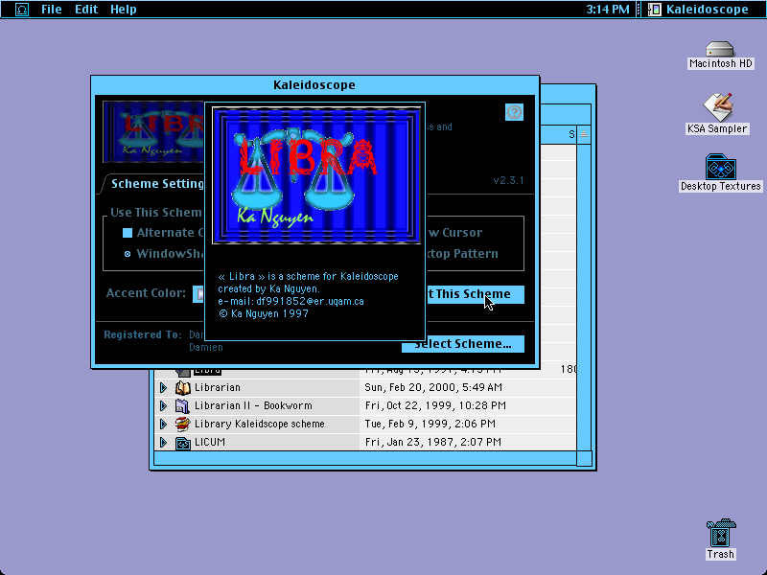Image resolution: width=767 pixels, height=575 pixels.
Task: Click the Select Scheme button
Action: pyautogui.click(x=463, y=344)
